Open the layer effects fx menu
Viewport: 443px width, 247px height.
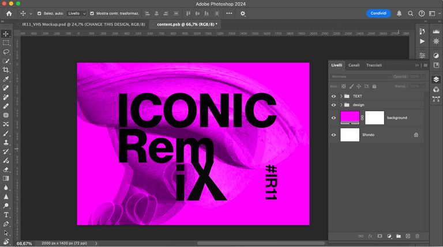tap(370, 236)
